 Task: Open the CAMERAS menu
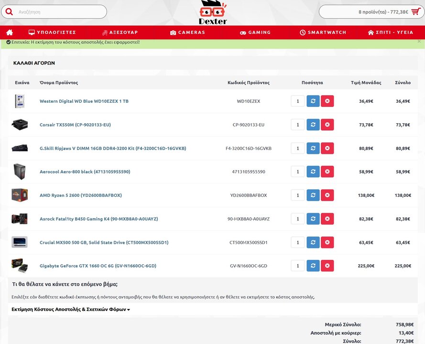tap(187, 32)
